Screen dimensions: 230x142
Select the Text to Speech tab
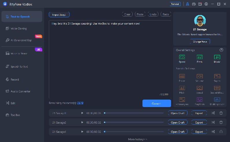pyautogui.click(x=22, y=16)
